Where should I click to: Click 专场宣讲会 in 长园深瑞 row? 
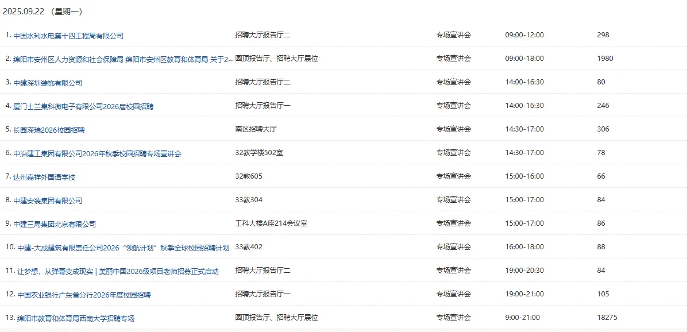(x=453, y=129)
